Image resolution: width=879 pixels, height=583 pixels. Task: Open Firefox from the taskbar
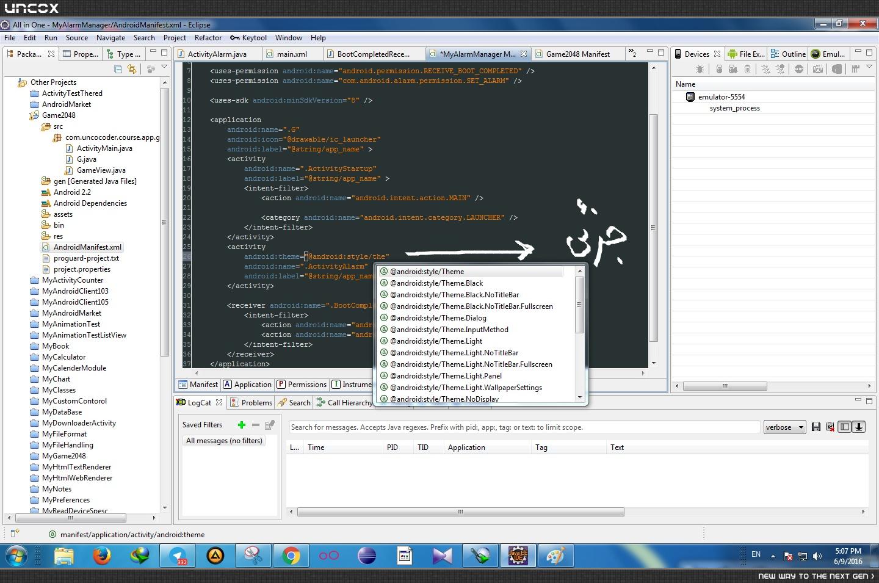click(102, 556)
